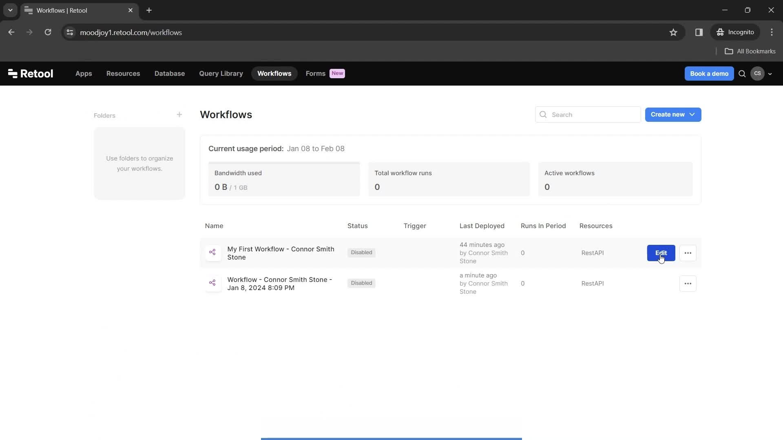This screenshot has width=783, height=440.
Task: Click the Book a demo button
Action: (x=709, y=74)
